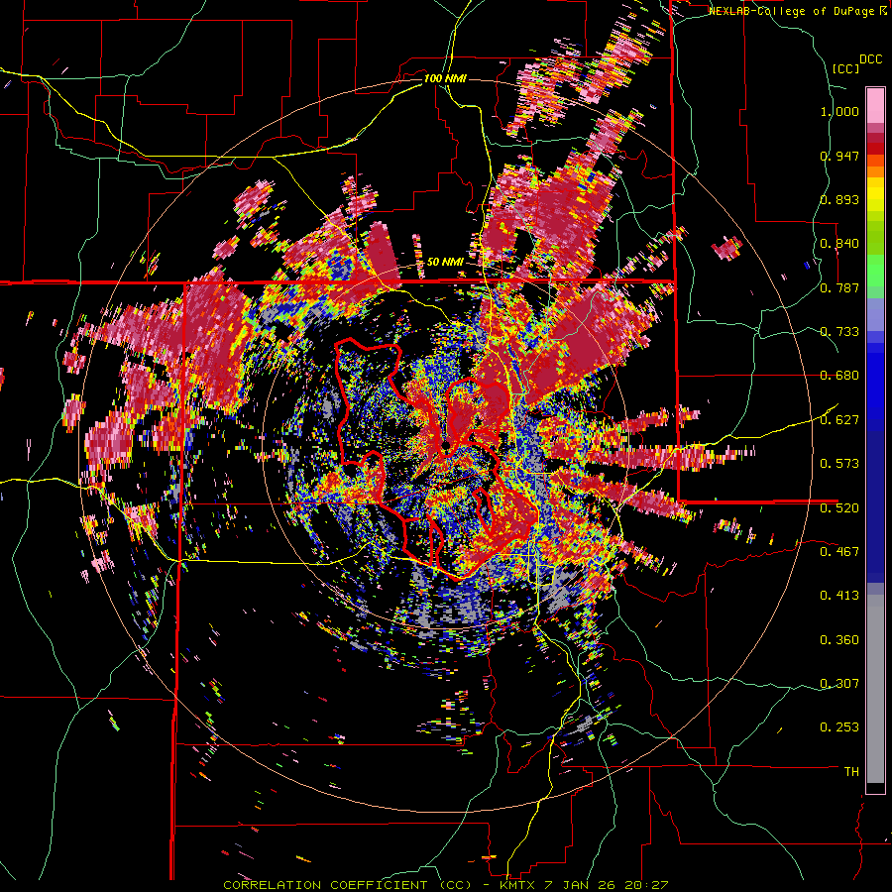892x892 pixels.
Task: Select the 0.840 legend value
Action: click(839, 244)
